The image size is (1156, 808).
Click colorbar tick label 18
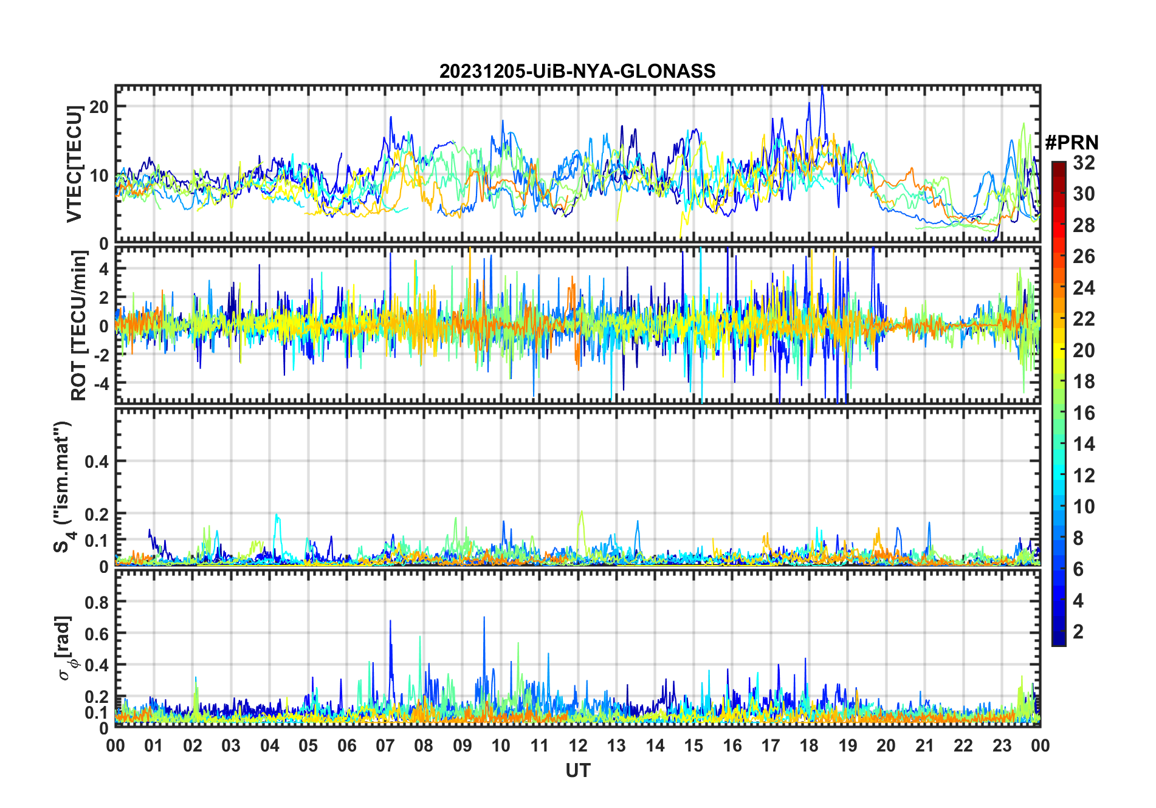[x=1084, y=382]
